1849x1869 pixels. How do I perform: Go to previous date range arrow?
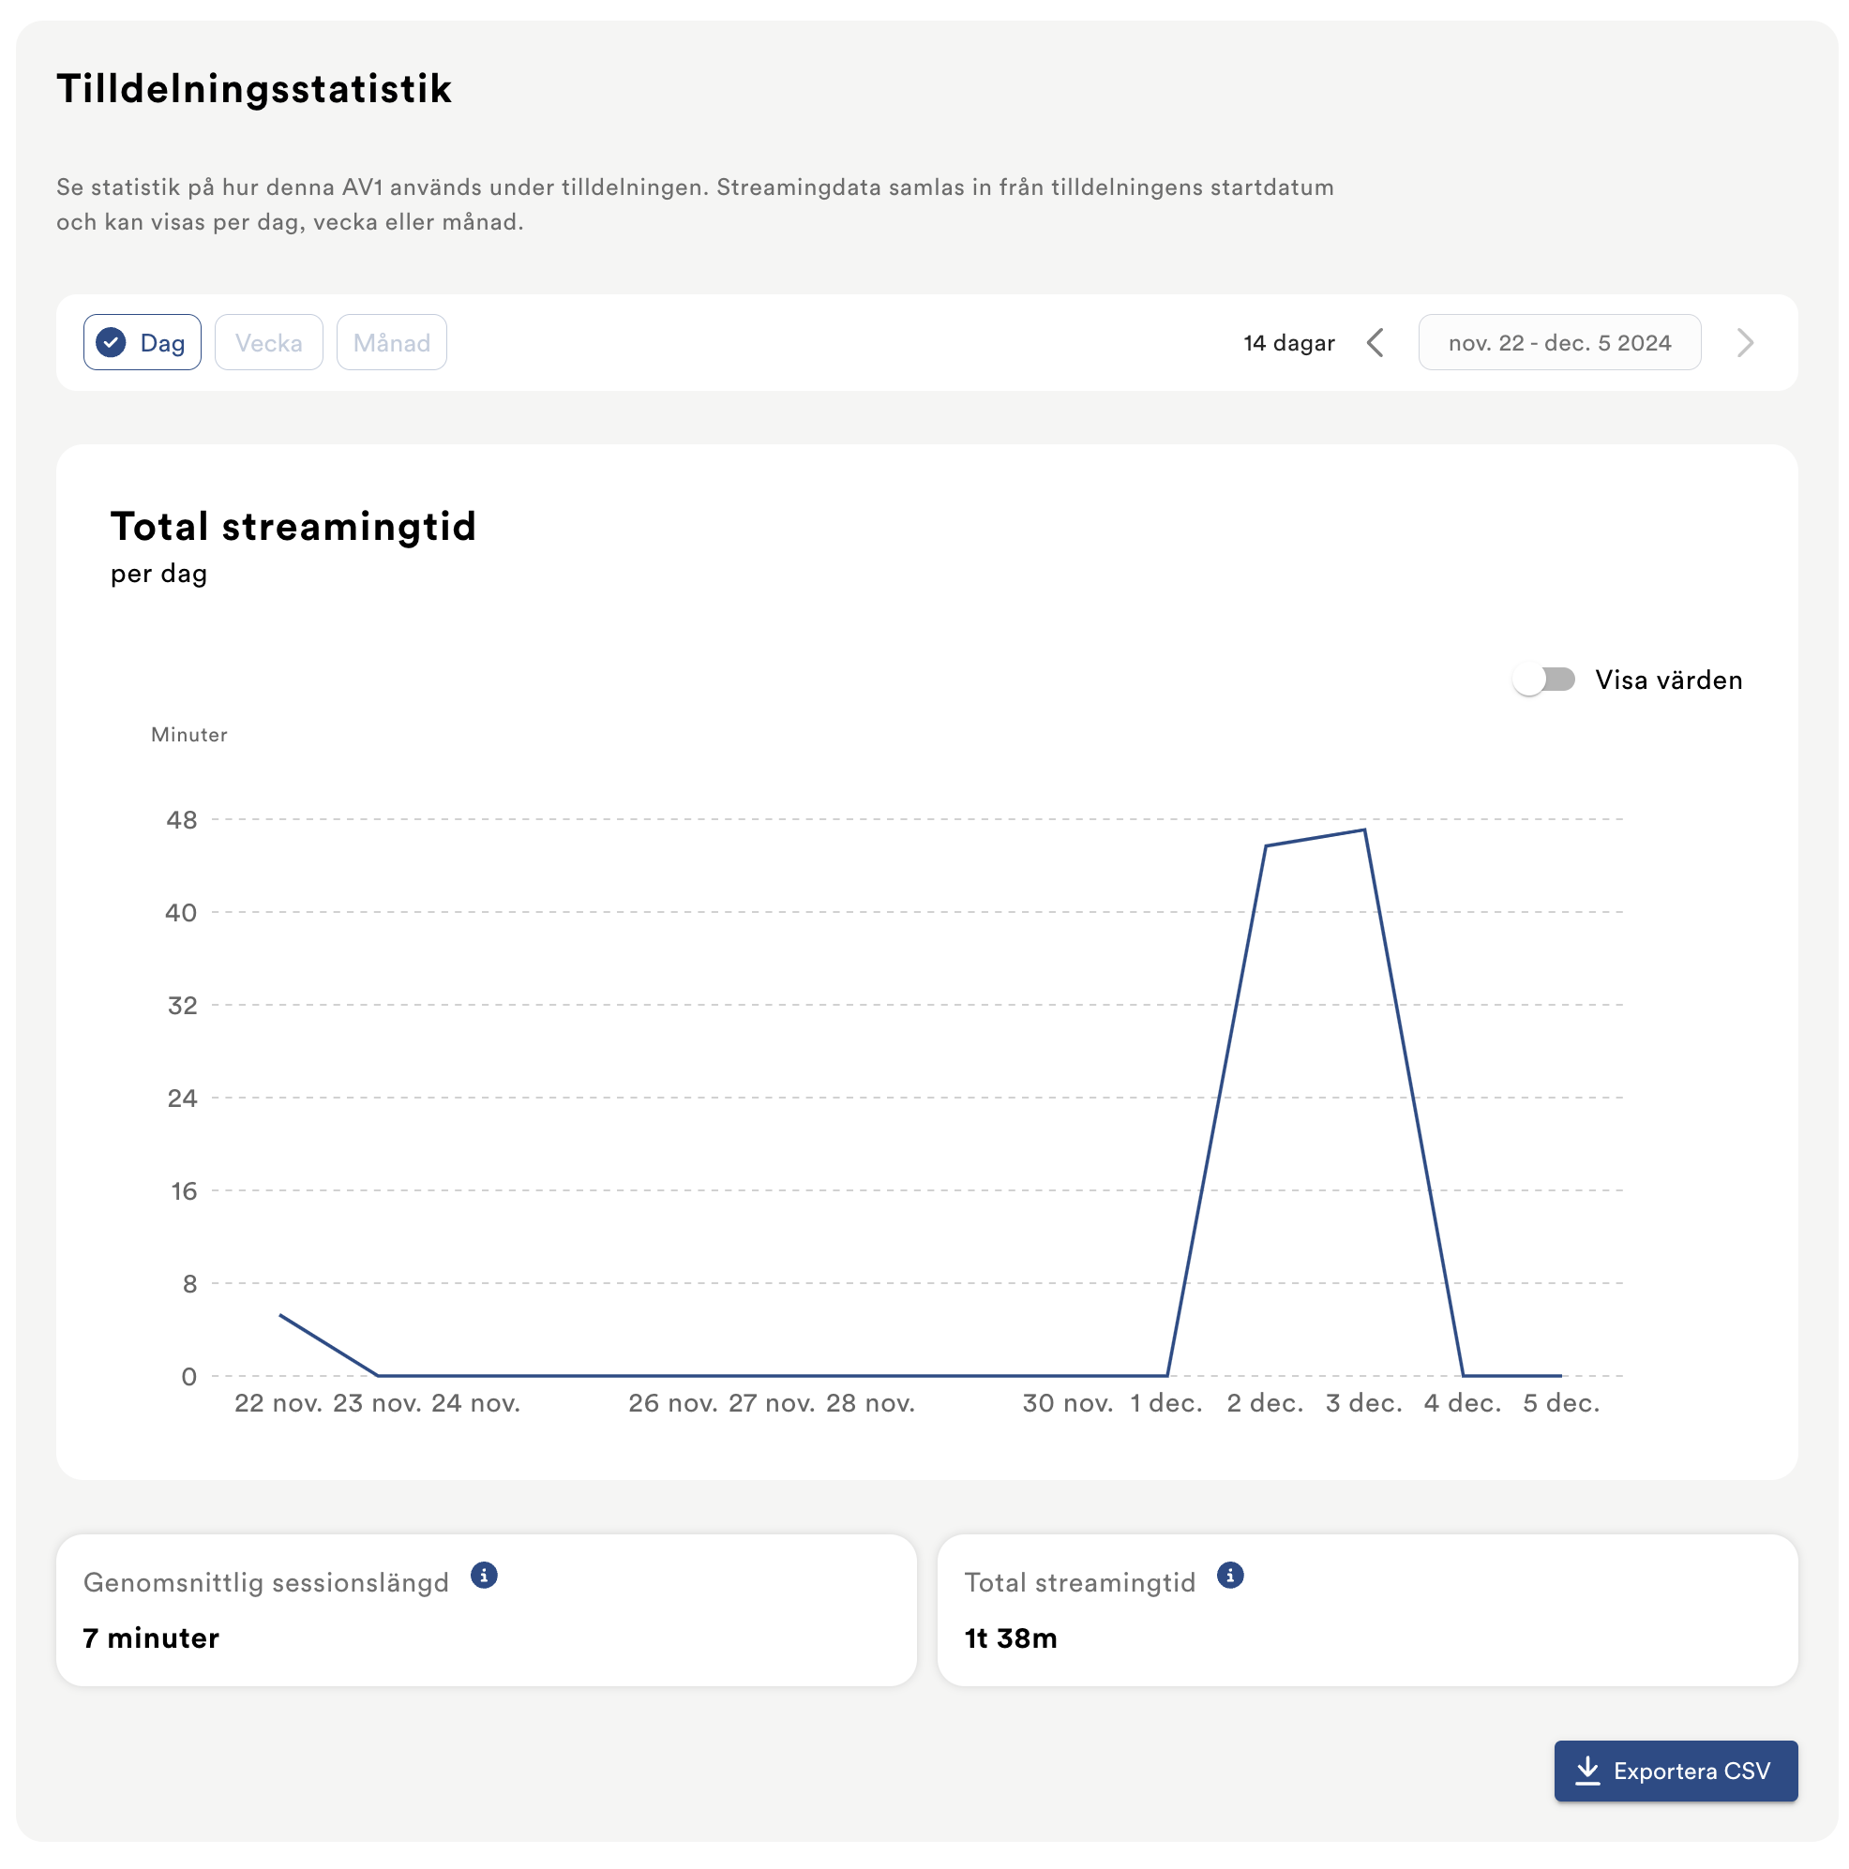click(1375, 342)
